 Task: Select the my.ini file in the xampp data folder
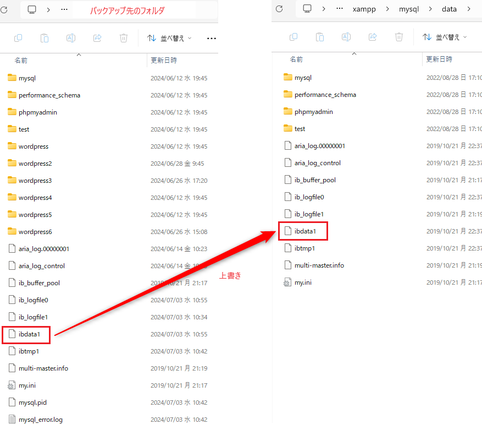[x=303, y=282]
